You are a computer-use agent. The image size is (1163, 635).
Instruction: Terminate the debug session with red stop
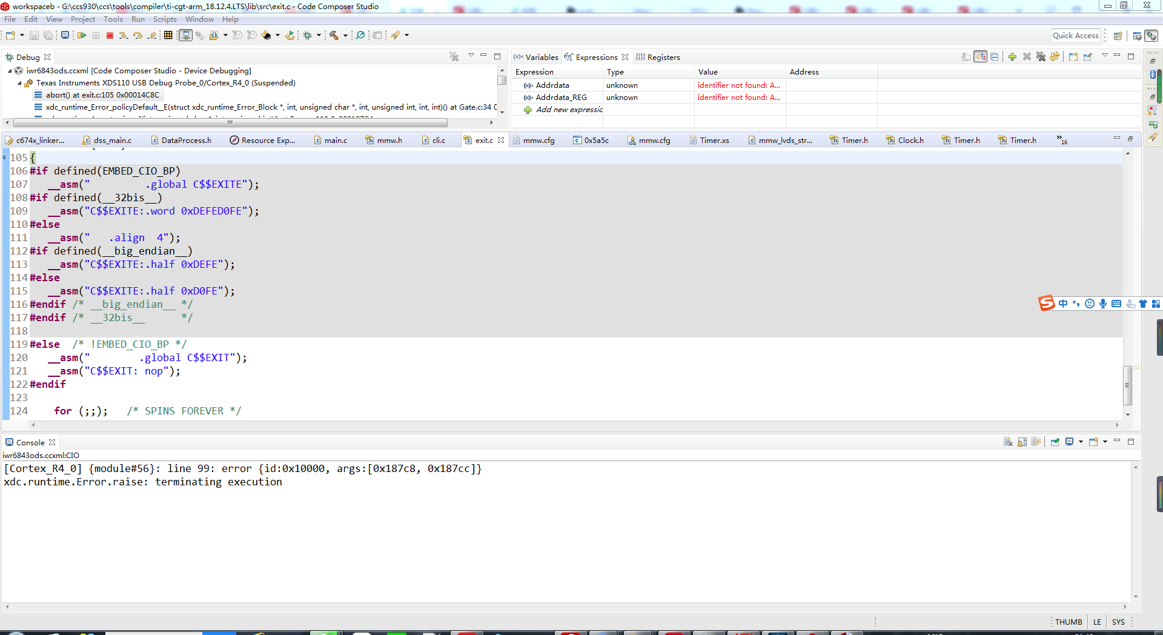pyautogui.click(x=110, y=36)
